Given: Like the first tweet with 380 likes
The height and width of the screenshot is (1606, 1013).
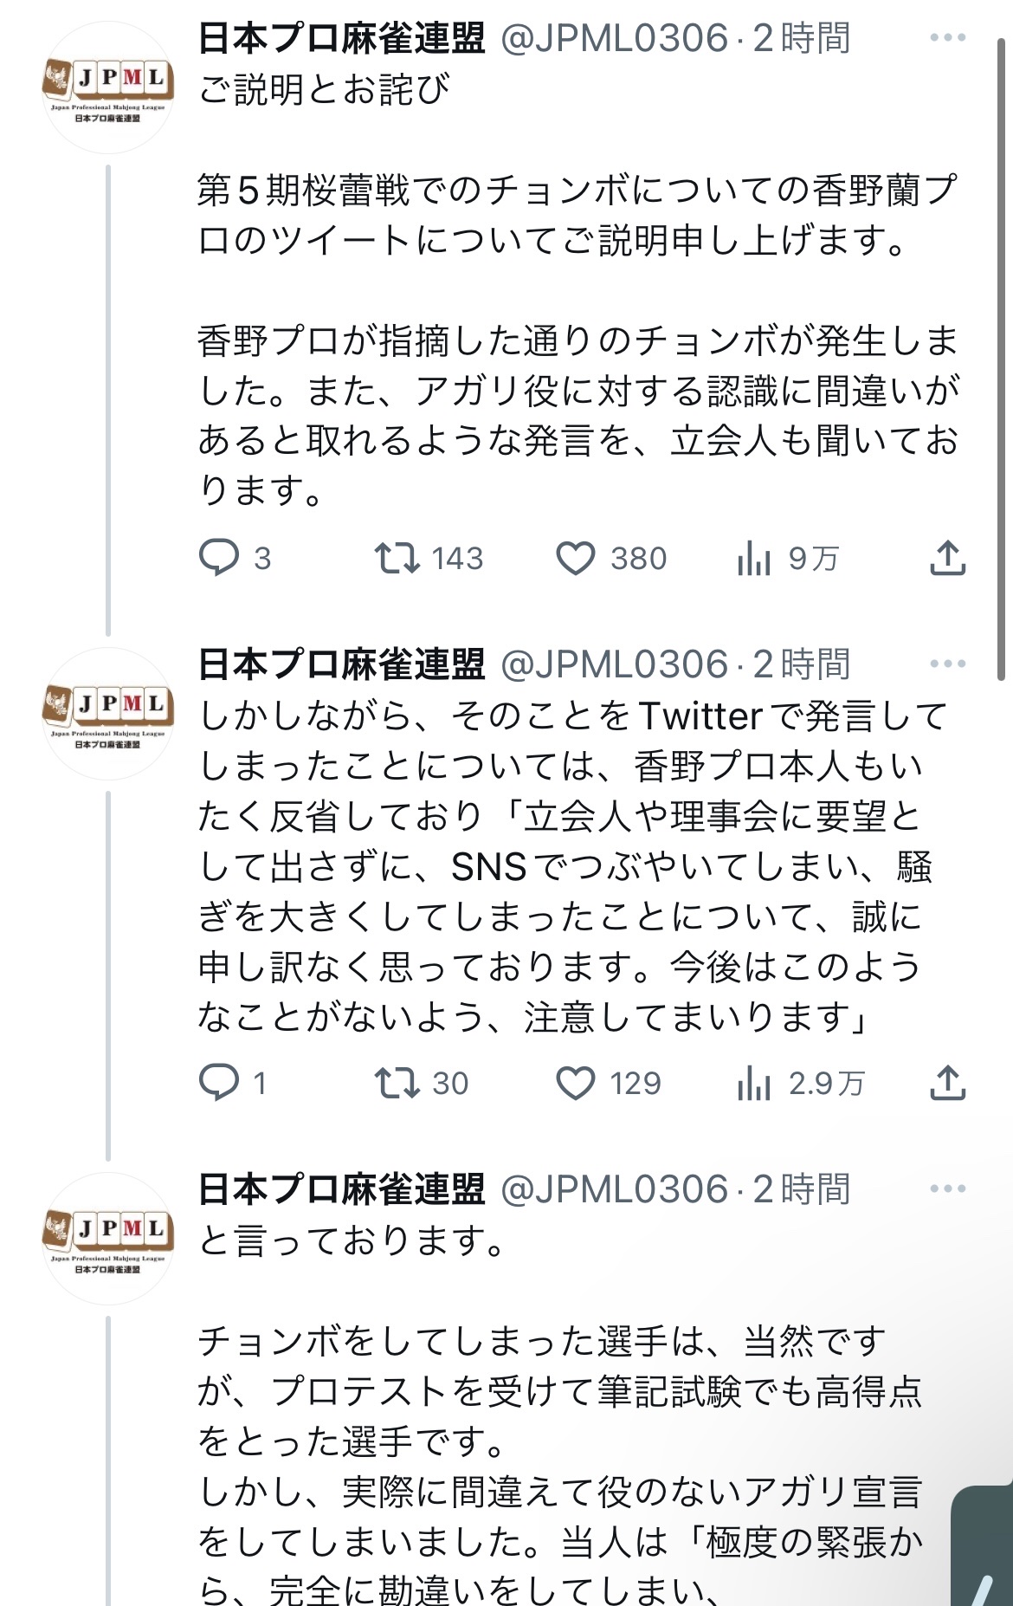Looking at the screenshot, I should pyautogui.click(x=575, y=558).
